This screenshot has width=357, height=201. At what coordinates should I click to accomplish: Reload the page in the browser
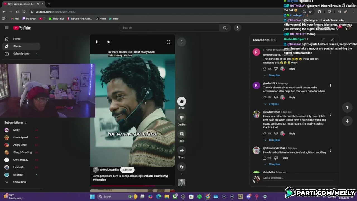coord(17,12)
